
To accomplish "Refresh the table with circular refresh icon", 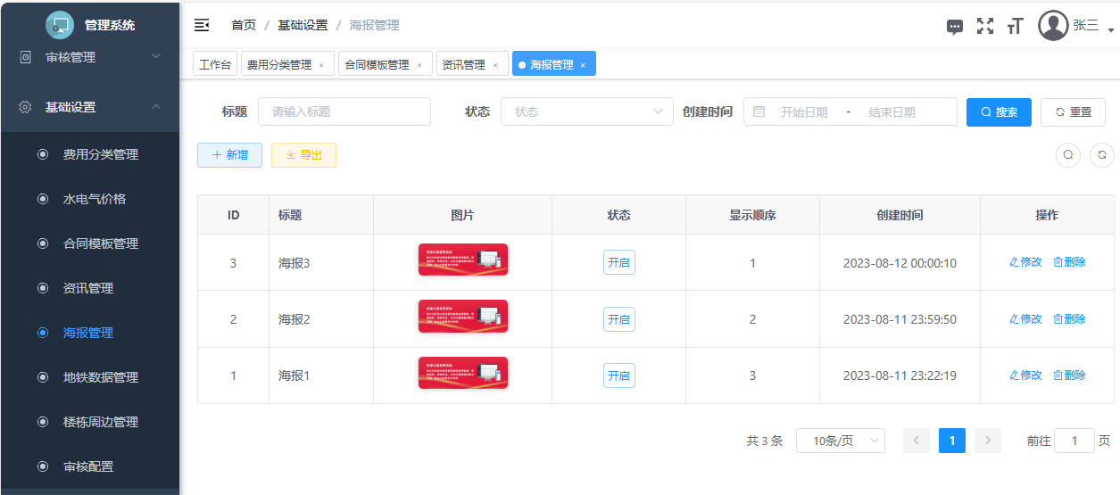I will pos(1102,155).
